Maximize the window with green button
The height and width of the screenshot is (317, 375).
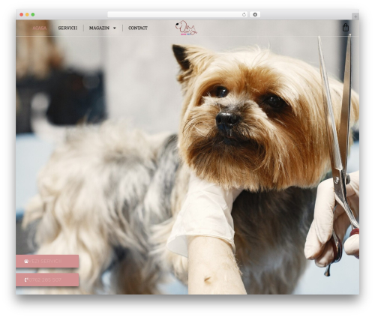33,14
